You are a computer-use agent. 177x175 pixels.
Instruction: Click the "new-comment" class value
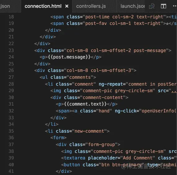click(89, 131)
